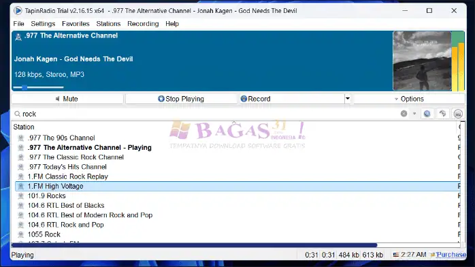475x267 pixels.
Task: Clear the search text with the X icon
Action: 404,114
